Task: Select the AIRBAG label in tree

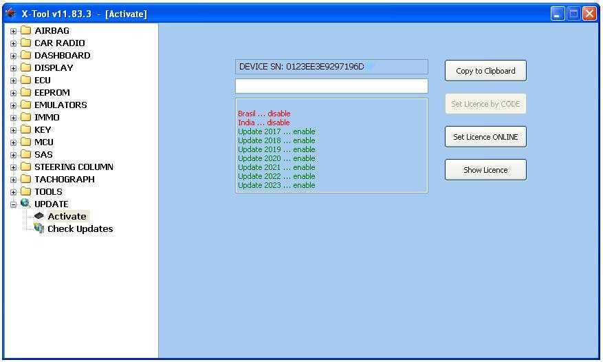Action: [52, 30]
